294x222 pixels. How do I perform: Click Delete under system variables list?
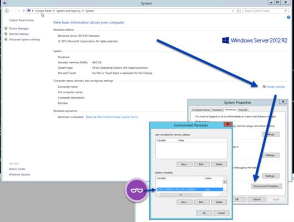219,202
